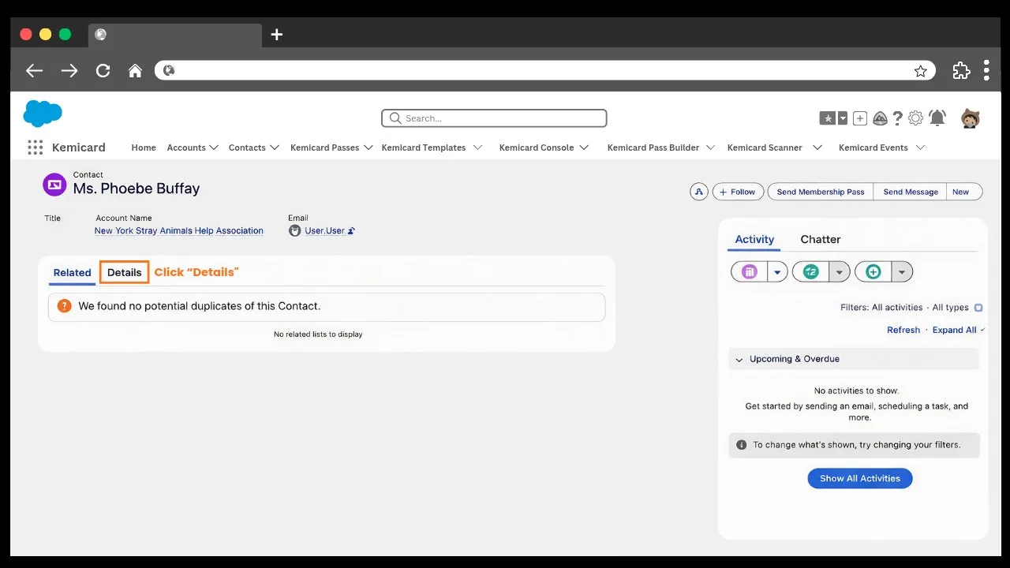Expand the Kemicard Templates chevron
The width and height of the screenshot is (1010, 568).
point(477,148)
